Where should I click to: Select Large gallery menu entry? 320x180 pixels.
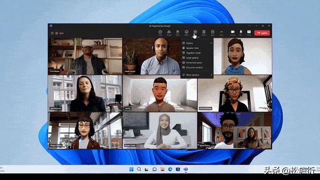(197, 58)
